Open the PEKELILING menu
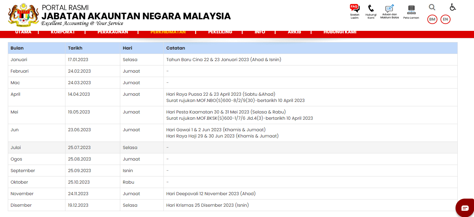 [220, 32]
